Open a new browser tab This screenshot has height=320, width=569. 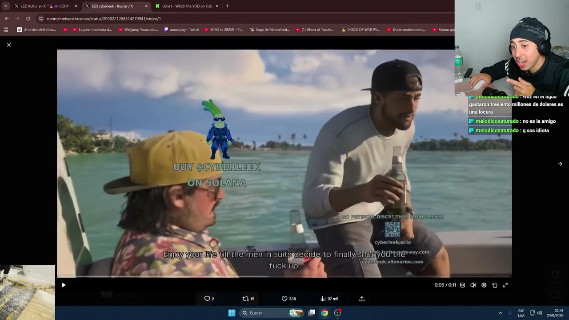tap(228, 6)
